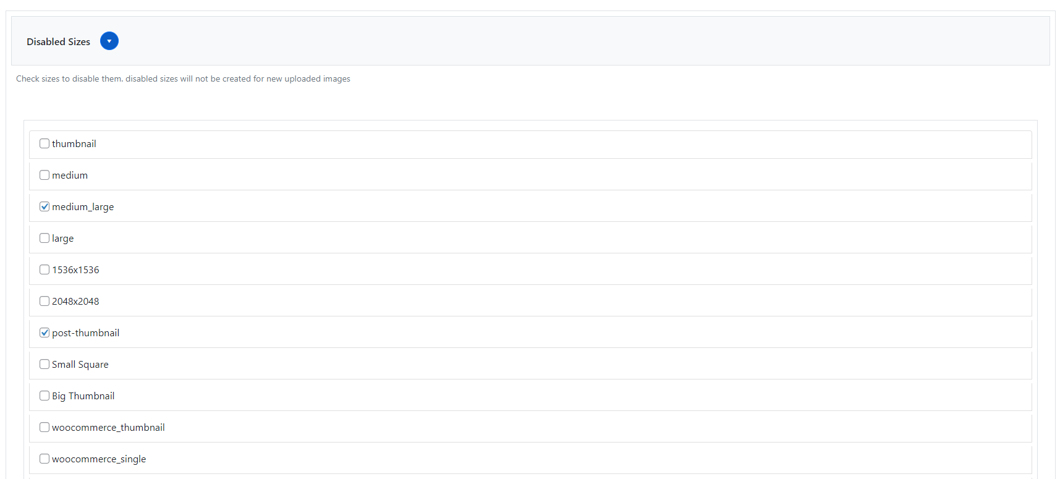
Task: Check the woocommerce_single checkbox
Action: click(45, 459)
